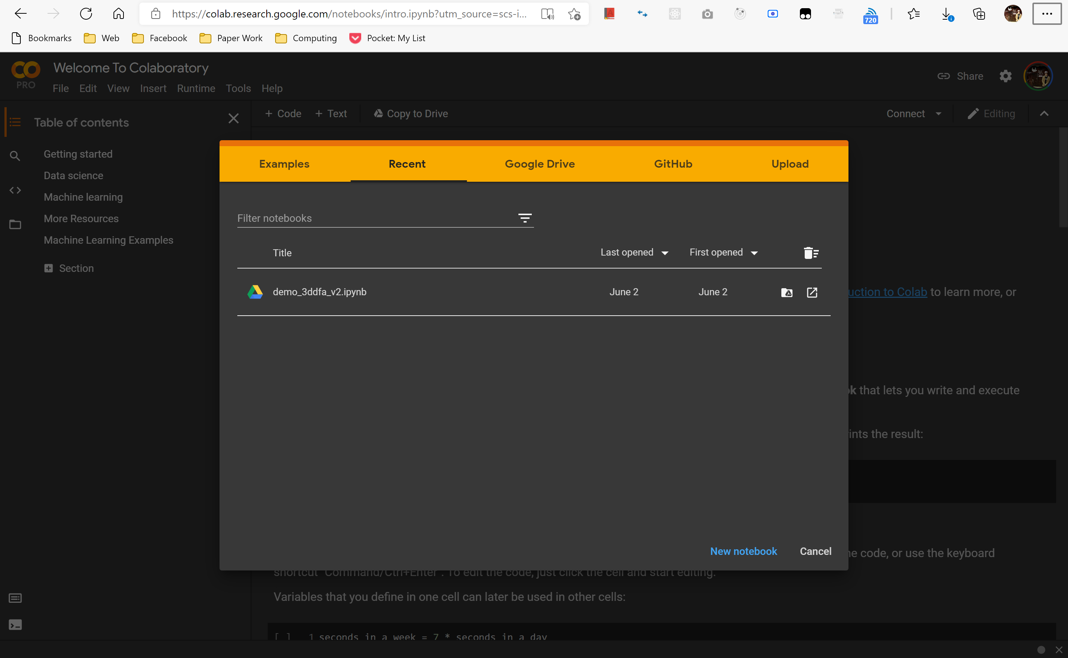The width and height of the screenshot is (1068, 658).
Task: Open browser favorites list icon
Action: tap(914, 14)
